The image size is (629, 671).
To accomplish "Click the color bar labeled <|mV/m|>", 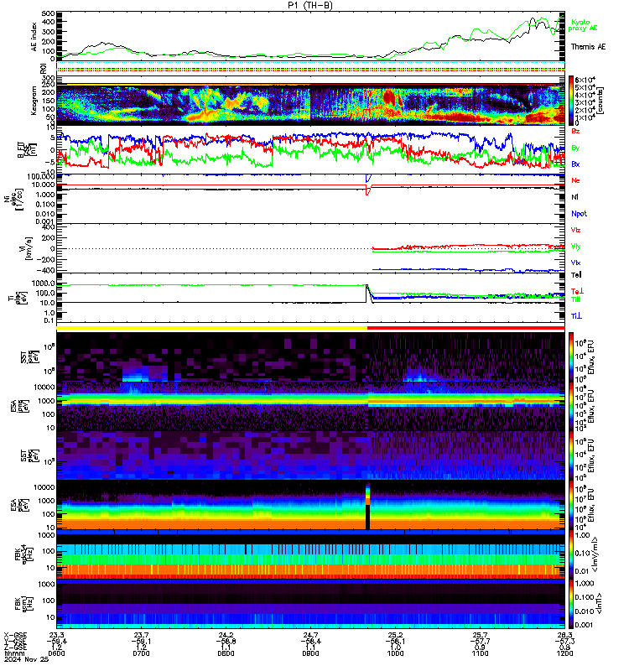I will click(571, 555).
